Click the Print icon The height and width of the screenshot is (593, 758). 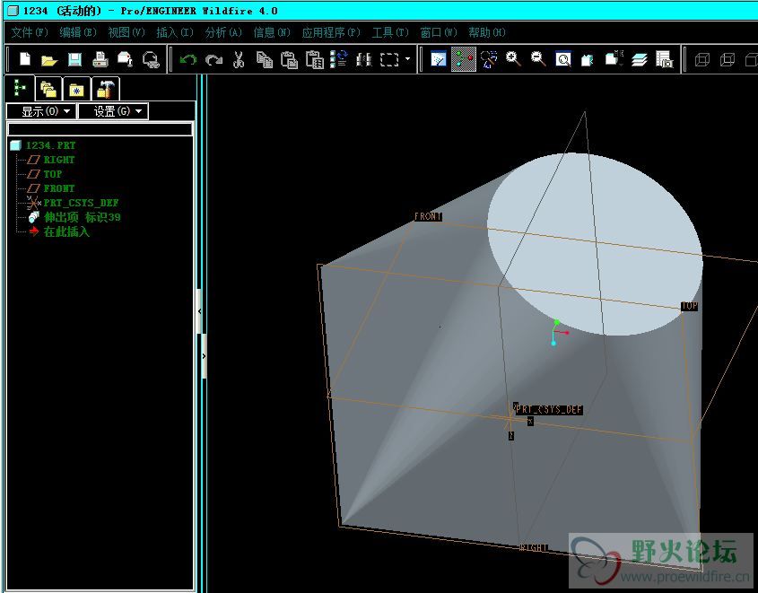click(100, 59)
